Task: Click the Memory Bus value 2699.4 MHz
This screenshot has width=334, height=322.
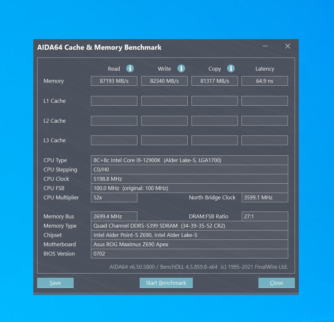Action: (x=114, y=216)
